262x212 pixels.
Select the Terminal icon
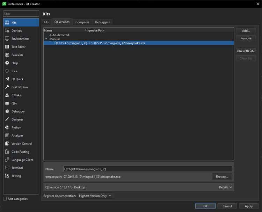7,168
